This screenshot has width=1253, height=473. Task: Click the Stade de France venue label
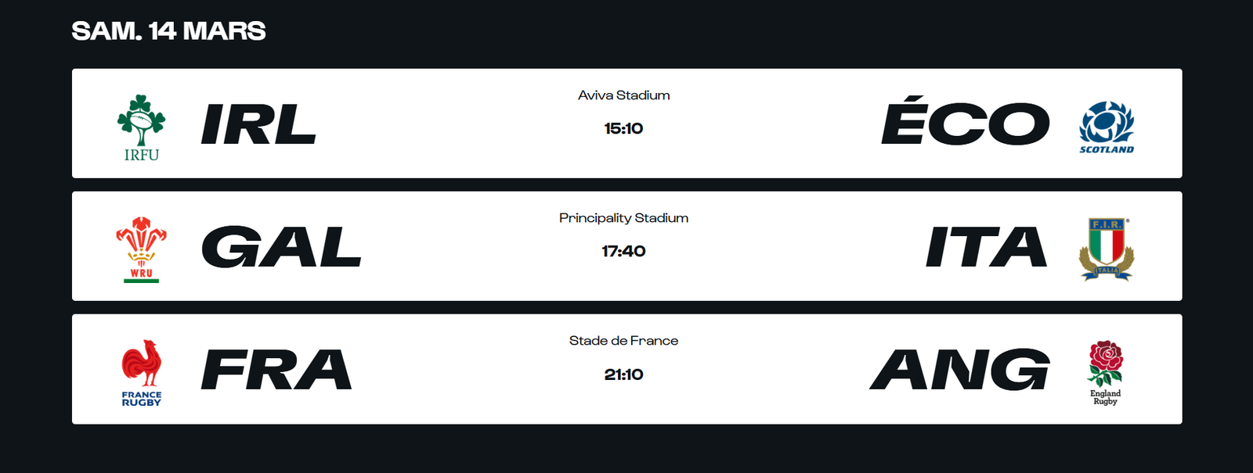click(x=623, y=341)
